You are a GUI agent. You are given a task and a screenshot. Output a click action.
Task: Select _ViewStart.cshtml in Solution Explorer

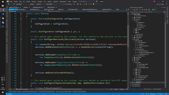point(142,78)
